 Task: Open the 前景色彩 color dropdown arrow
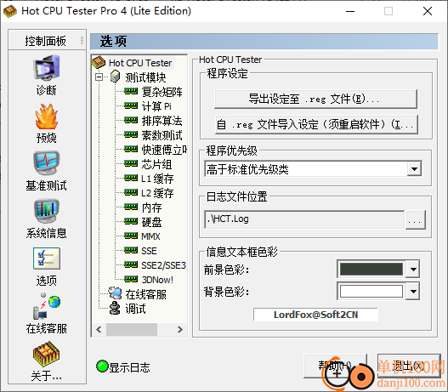click(x=413, y=270)
